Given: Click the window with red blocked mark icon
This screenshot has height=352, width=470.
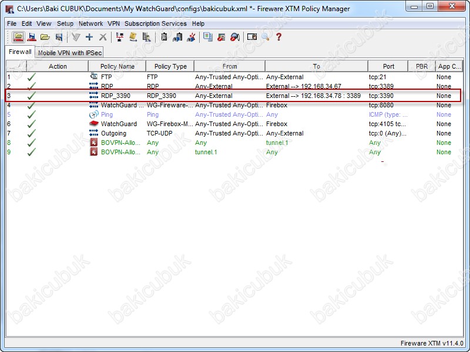Looking at the screenshot, I should point(221,37).
